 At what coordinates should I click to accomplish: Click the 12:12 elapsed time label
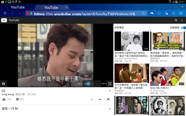point(80,84)
